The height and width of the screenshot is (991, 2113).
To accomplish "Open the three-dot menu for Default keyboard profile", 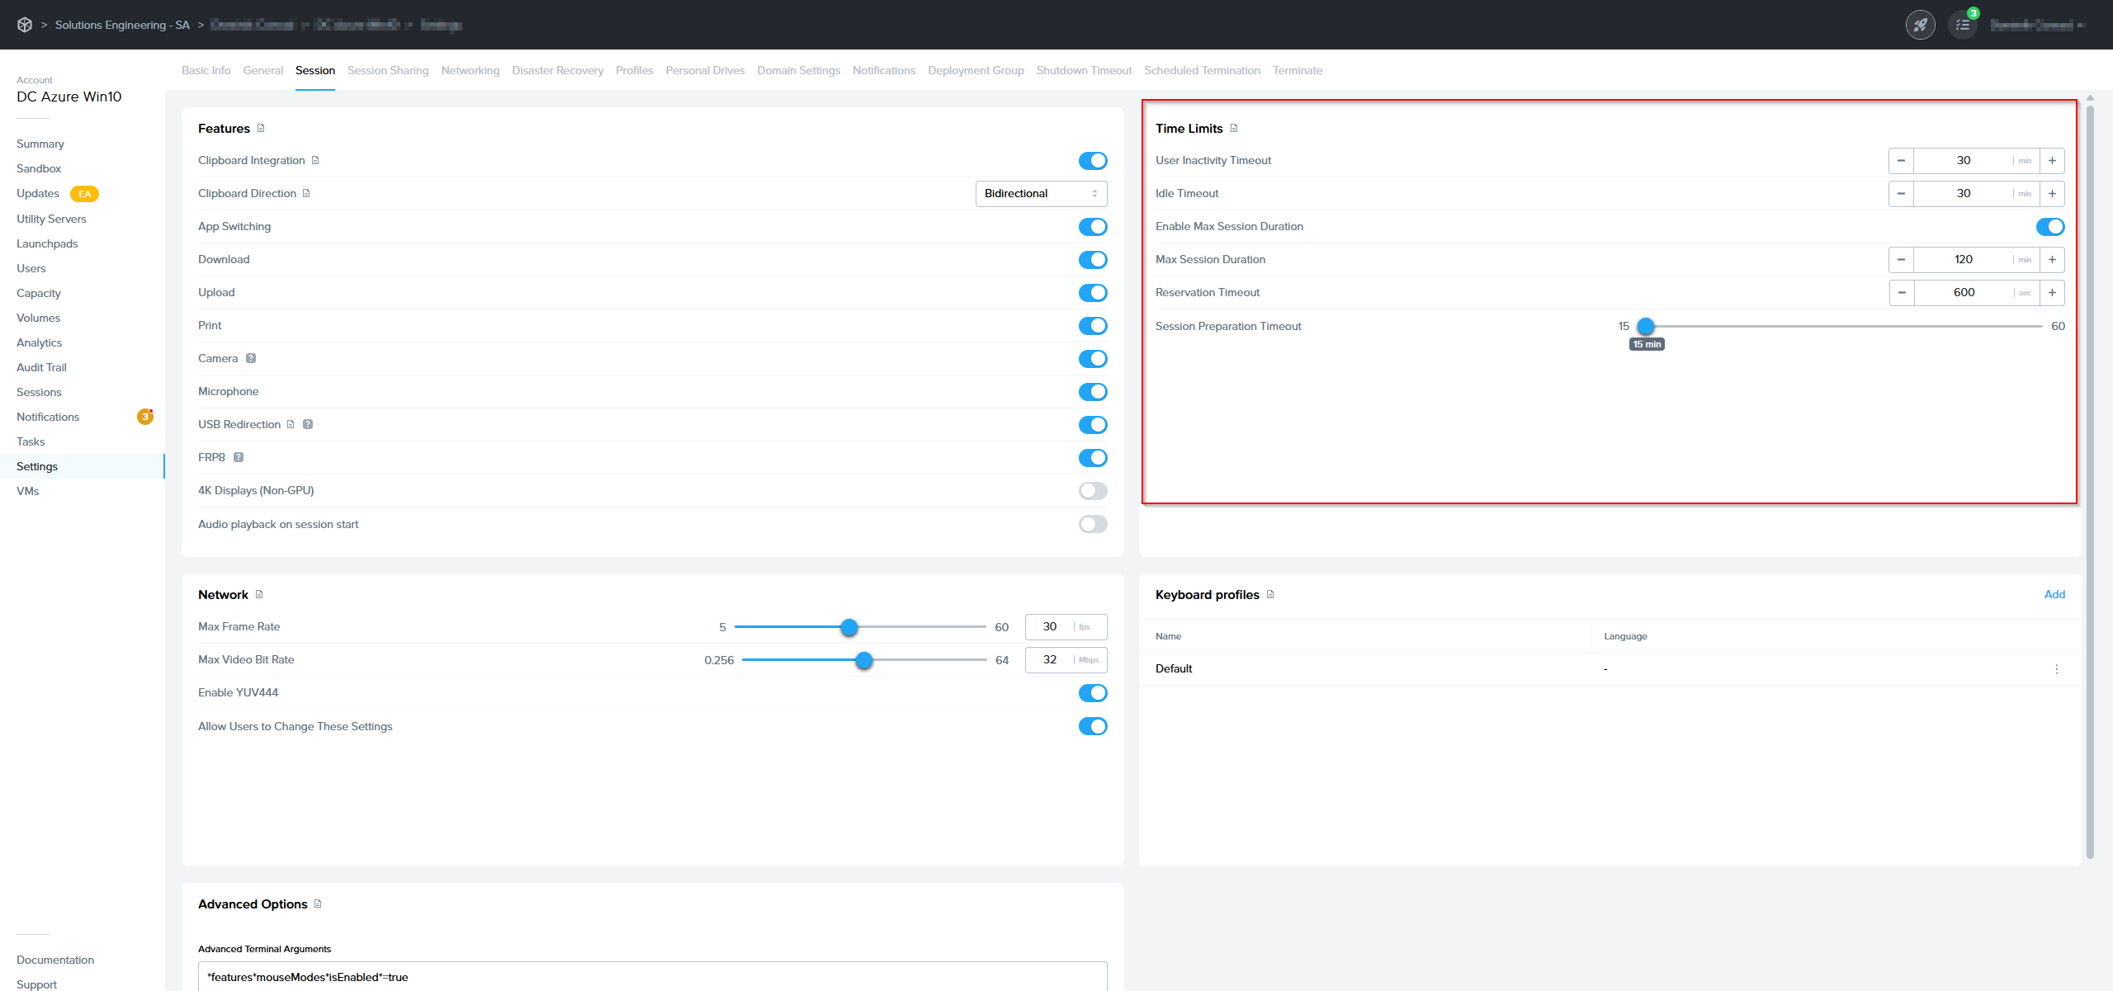I will tap(2056, 669).
